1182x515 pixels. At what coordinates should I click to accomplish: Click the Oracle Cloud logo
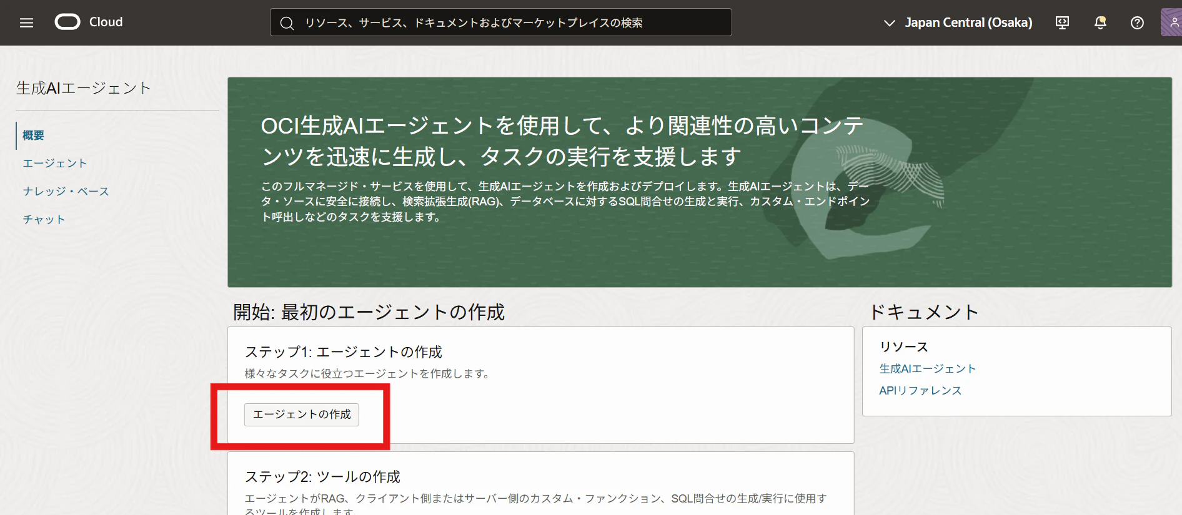coord(67,22)
